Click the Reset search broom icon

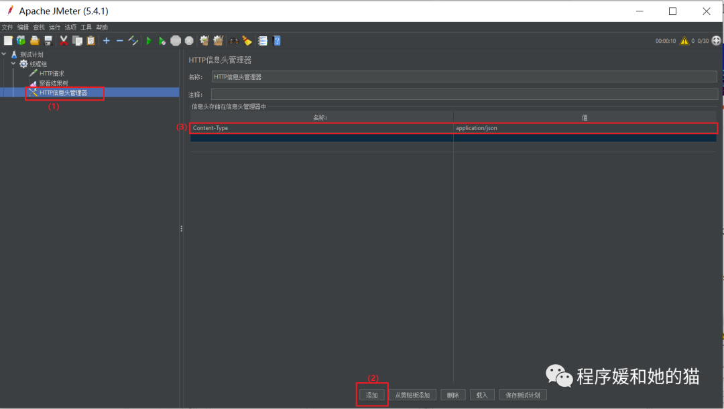pyautogui.click(x=247, y=41)
